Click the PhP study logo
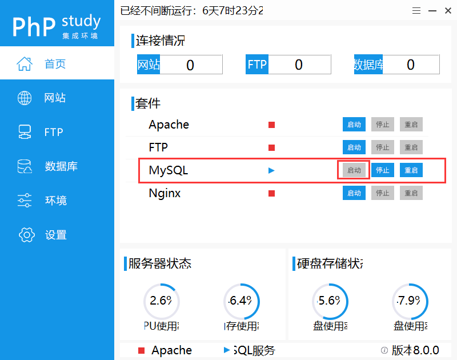The height and width of the screenshot is (360, 457). 57,26
